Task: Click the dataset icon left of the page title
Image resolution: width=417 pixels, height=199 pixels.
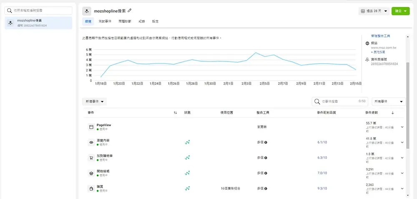Action: 87,11
